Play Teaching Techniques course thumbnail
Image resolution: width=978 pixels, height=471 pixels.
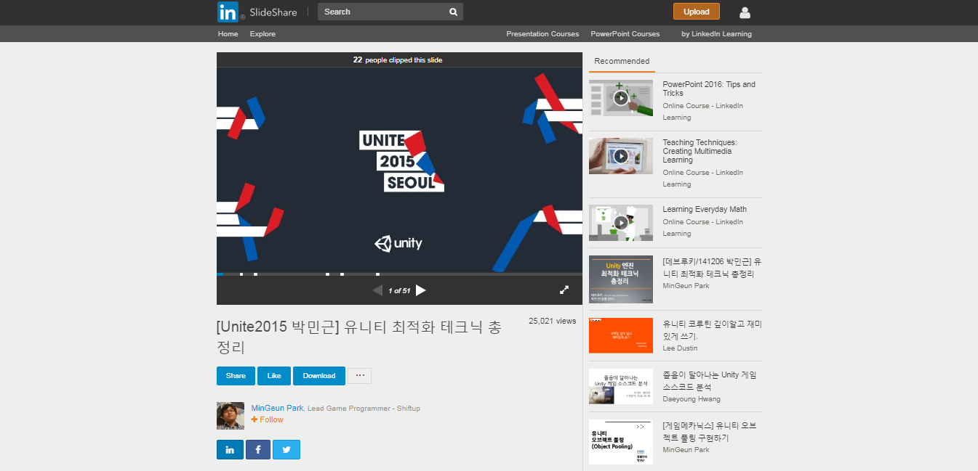pyautogui.click(x=621, y=156)
